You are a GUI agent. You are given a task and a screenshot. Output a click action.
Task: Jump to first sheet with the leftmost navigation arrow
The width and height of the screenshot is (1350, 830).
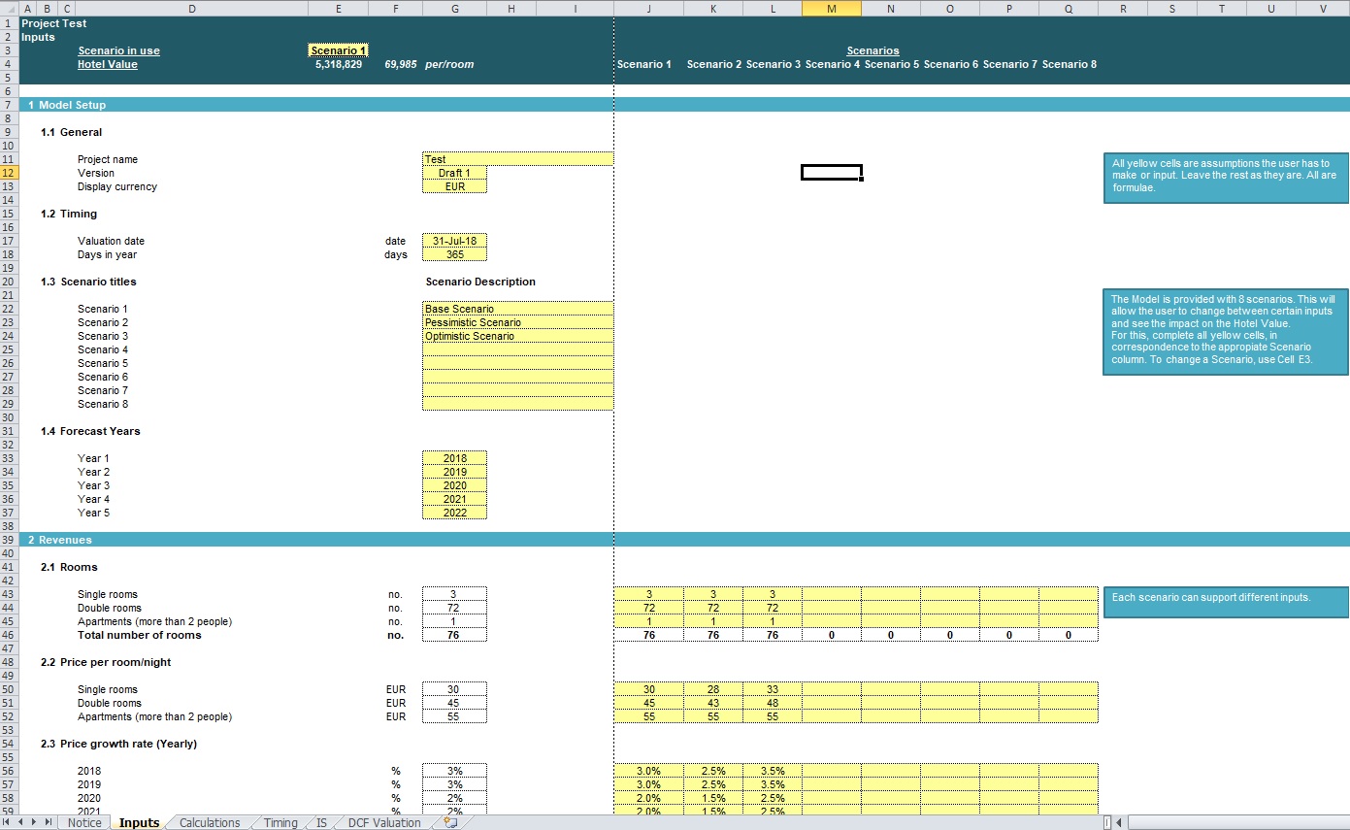(x=6, y=822)
